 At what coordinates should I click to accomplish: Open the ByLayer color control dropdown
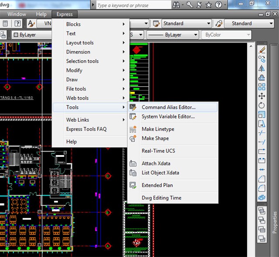point(32,35)
